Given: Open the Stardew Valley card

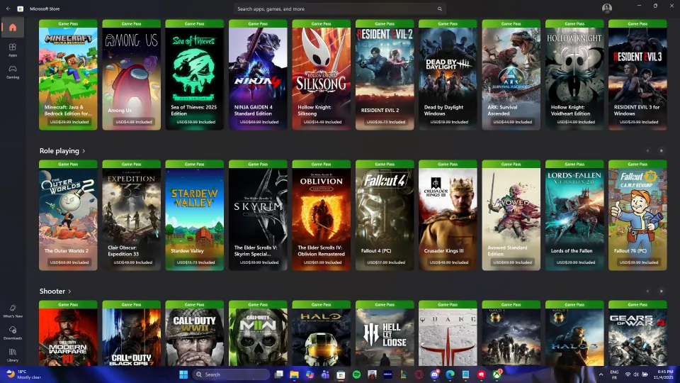Looking at the screenshot, I should coord(194,215).
